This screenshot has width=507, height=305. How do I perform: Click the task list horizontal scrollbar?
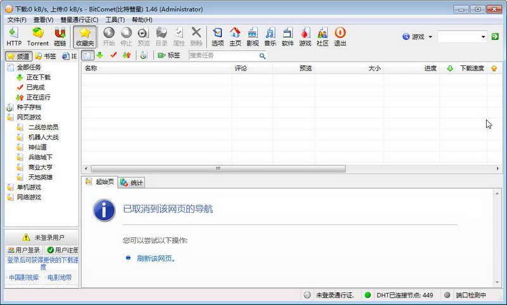(x=218, y=169)
